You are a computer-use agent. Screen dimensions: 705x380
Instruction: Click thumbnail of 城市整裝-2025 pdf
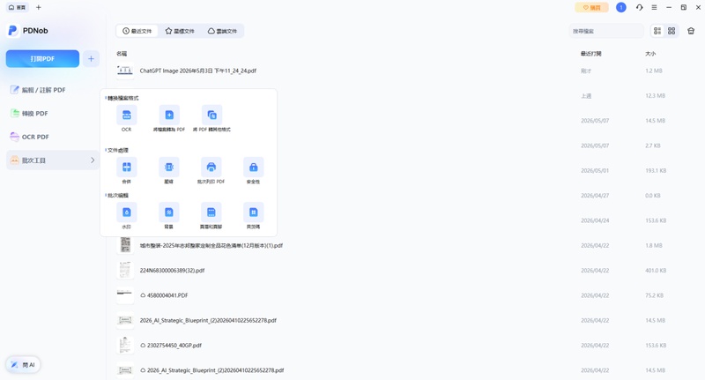click(125, 245)
